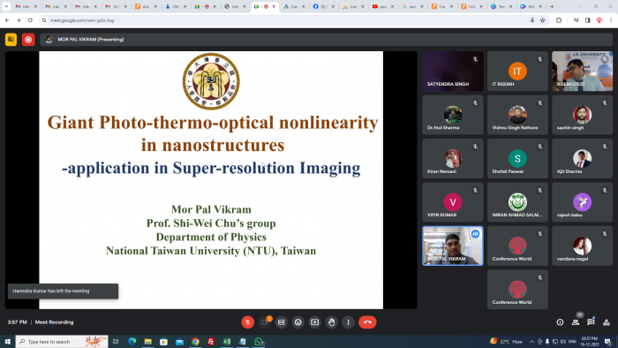
Task: Click the Present now icon
Action: 314,322
